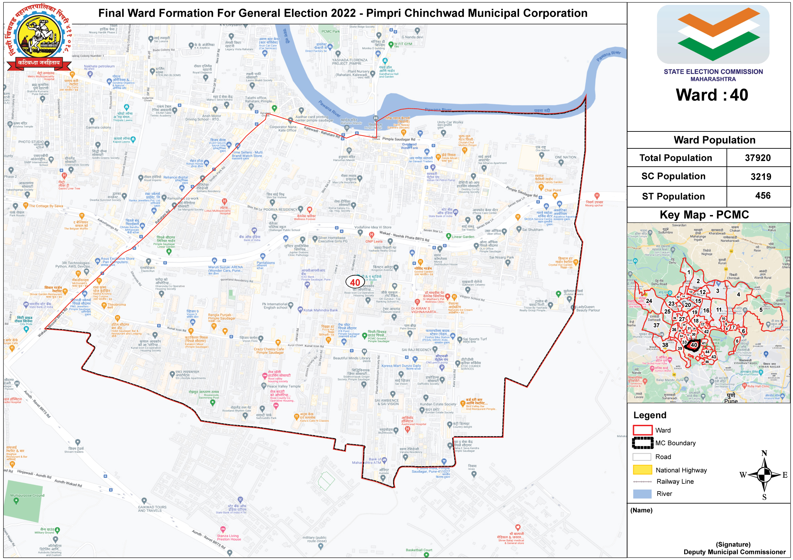The image size is (793, 560).
Task: Click the white Road legend swatch
Action: 642,456
